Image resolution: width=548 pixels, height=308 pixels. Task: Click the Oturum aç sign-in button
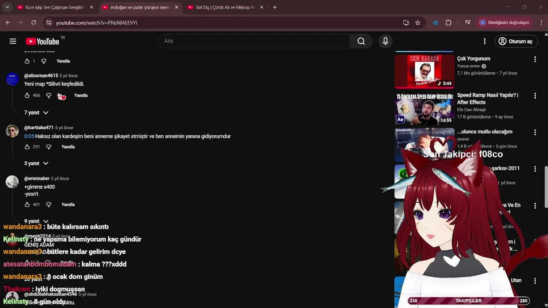pyautogui.click(x=515, y=41)
